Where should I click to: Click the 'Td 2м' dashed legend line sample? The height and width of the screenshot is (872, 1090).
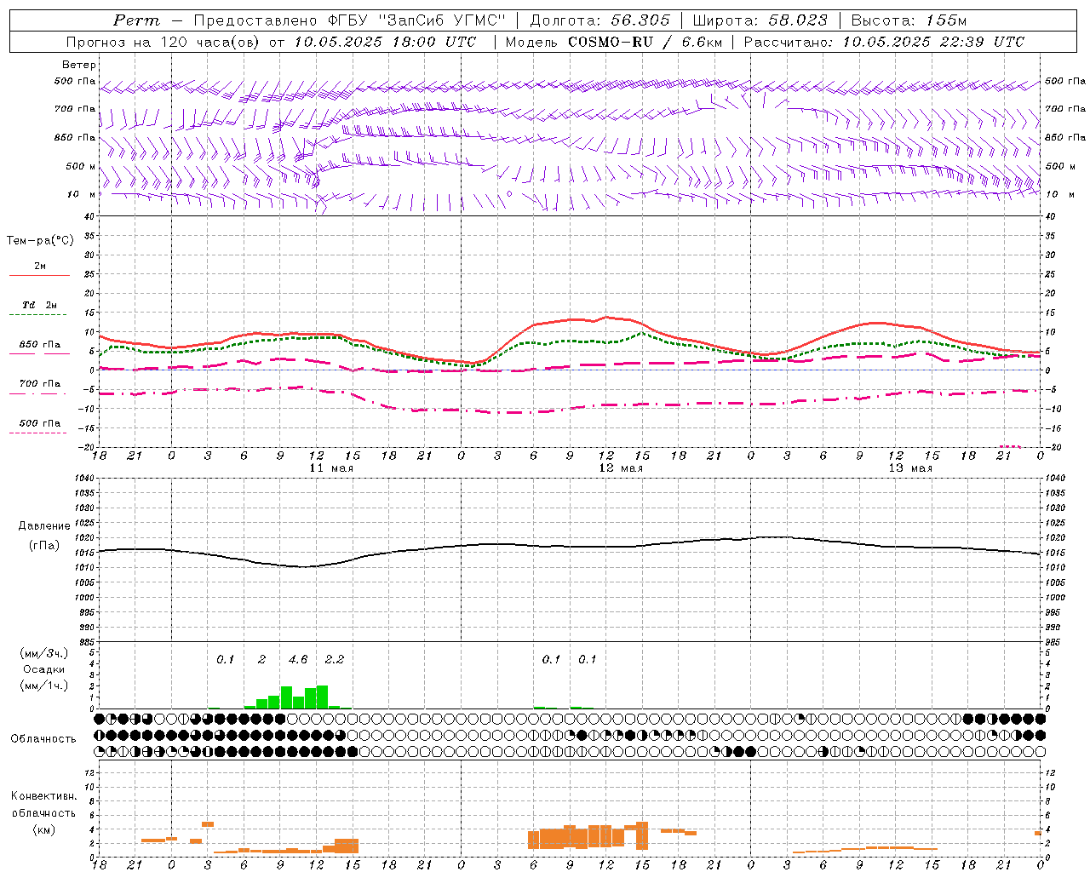tap(37, 315)
